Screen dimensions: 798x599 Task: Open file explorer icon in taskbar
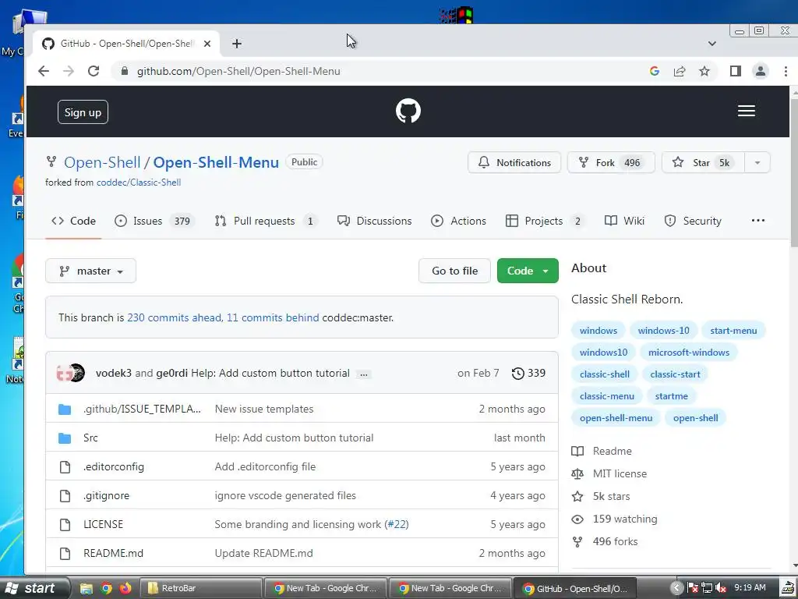pyautogui.click(x=87, y=588)
